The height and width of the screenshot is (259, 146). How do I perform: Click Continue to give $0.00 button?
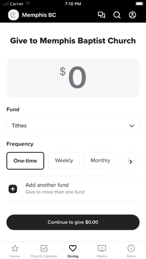pyautogui.click(x=73, y=222)
